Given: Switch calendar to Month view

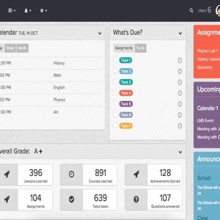Looking at the screenshot, I should coord(22,48).
